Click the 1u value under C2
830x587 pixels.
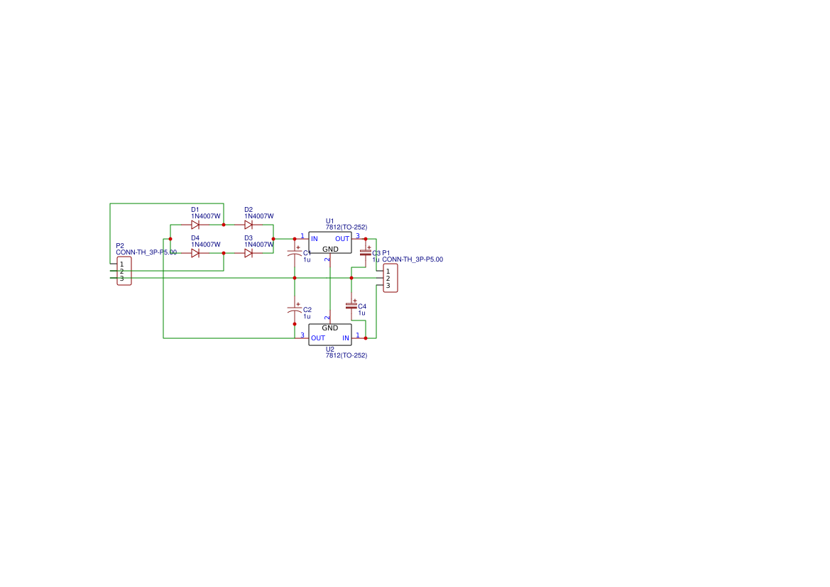pos(307,316)
